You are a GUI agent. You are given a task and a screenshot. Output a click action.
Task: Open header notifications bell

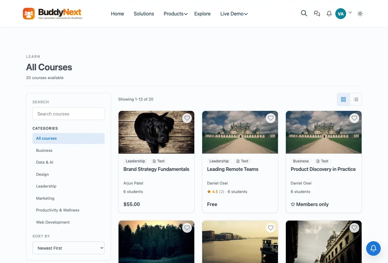(x=329, y=14)
